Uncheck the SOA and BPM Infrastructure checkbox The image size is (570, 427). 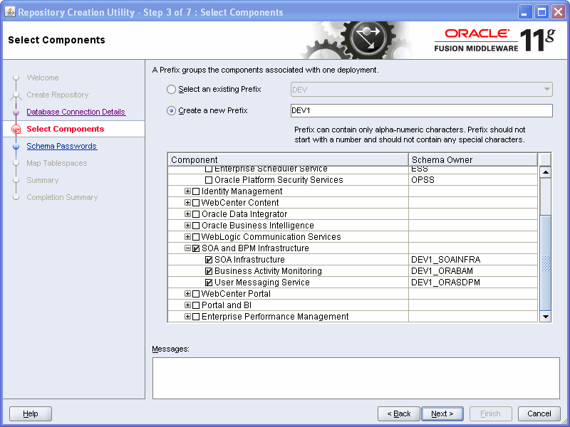(x=196, y=248)
